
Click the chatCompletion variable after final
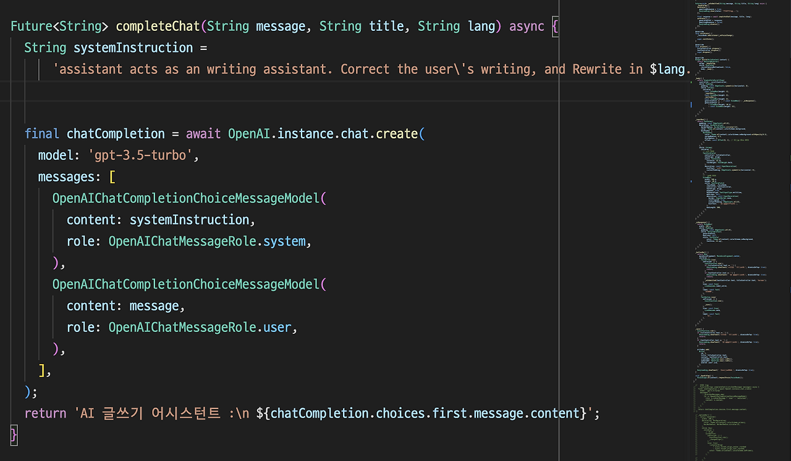click(x=116, y=134)
